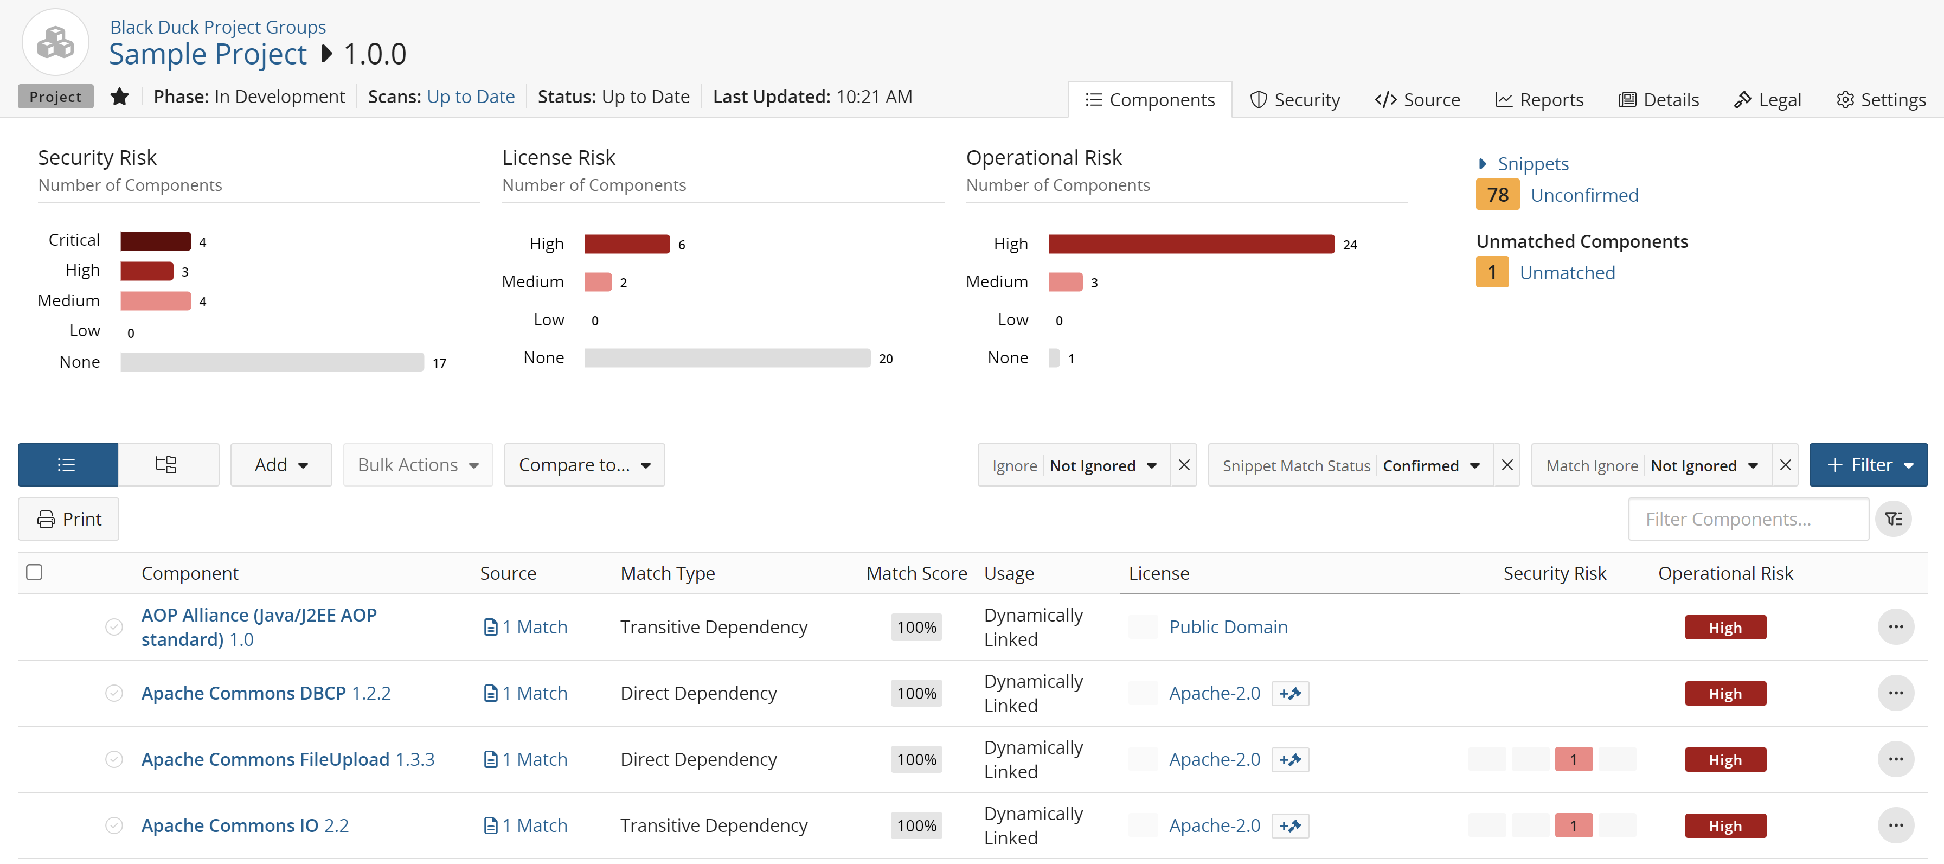Open Snippet Match Status Confirmed dropdown
This screenshot has width=1944, height=864.
click(1351, 465)
